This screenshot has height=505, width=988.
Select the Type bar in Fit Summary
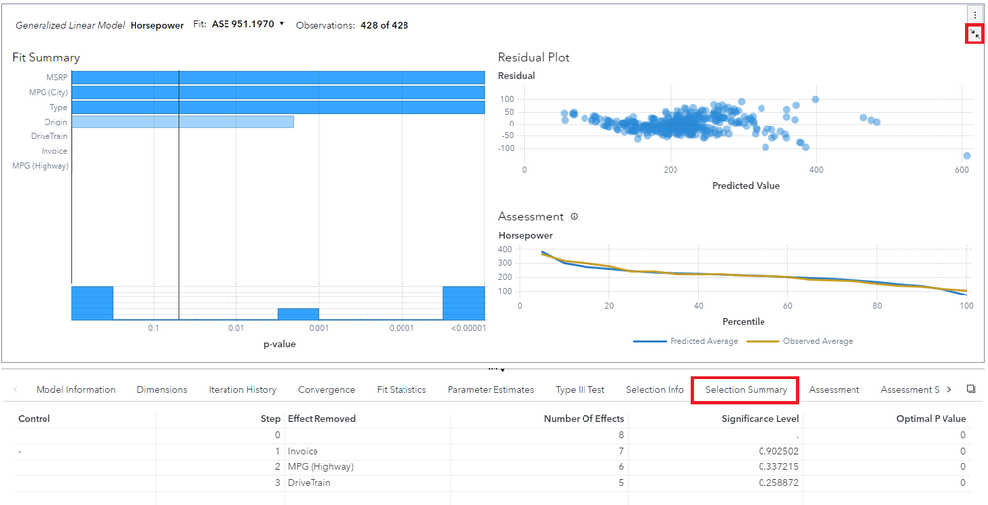[278, 107]
